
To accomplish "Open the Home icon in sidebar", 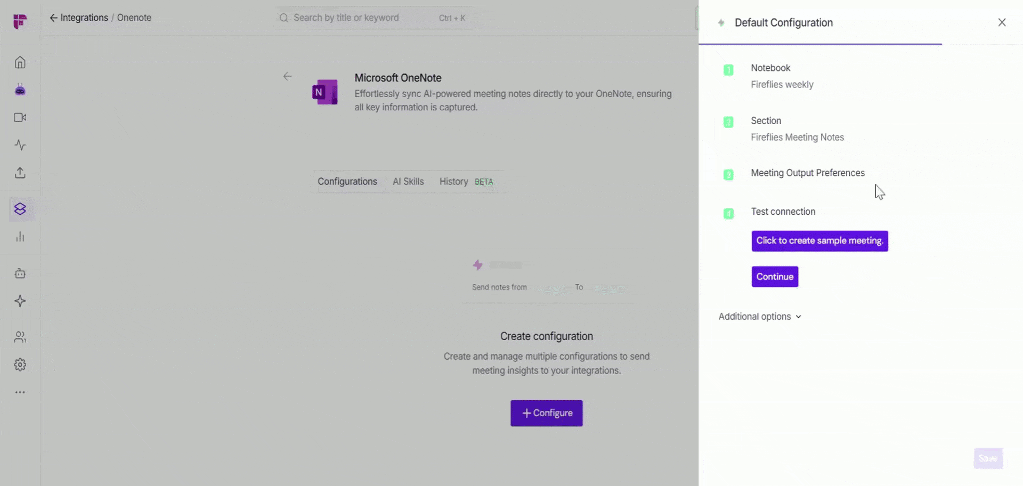I will coord(20,62).
